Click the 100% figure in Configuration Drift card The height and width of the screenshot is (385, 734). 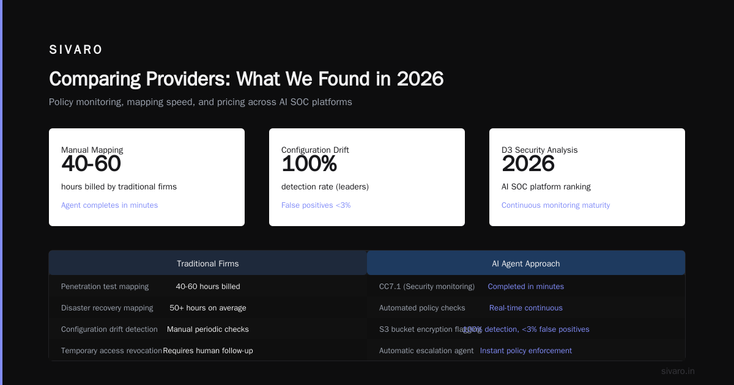pyautogui.click(x=309, y=164)
